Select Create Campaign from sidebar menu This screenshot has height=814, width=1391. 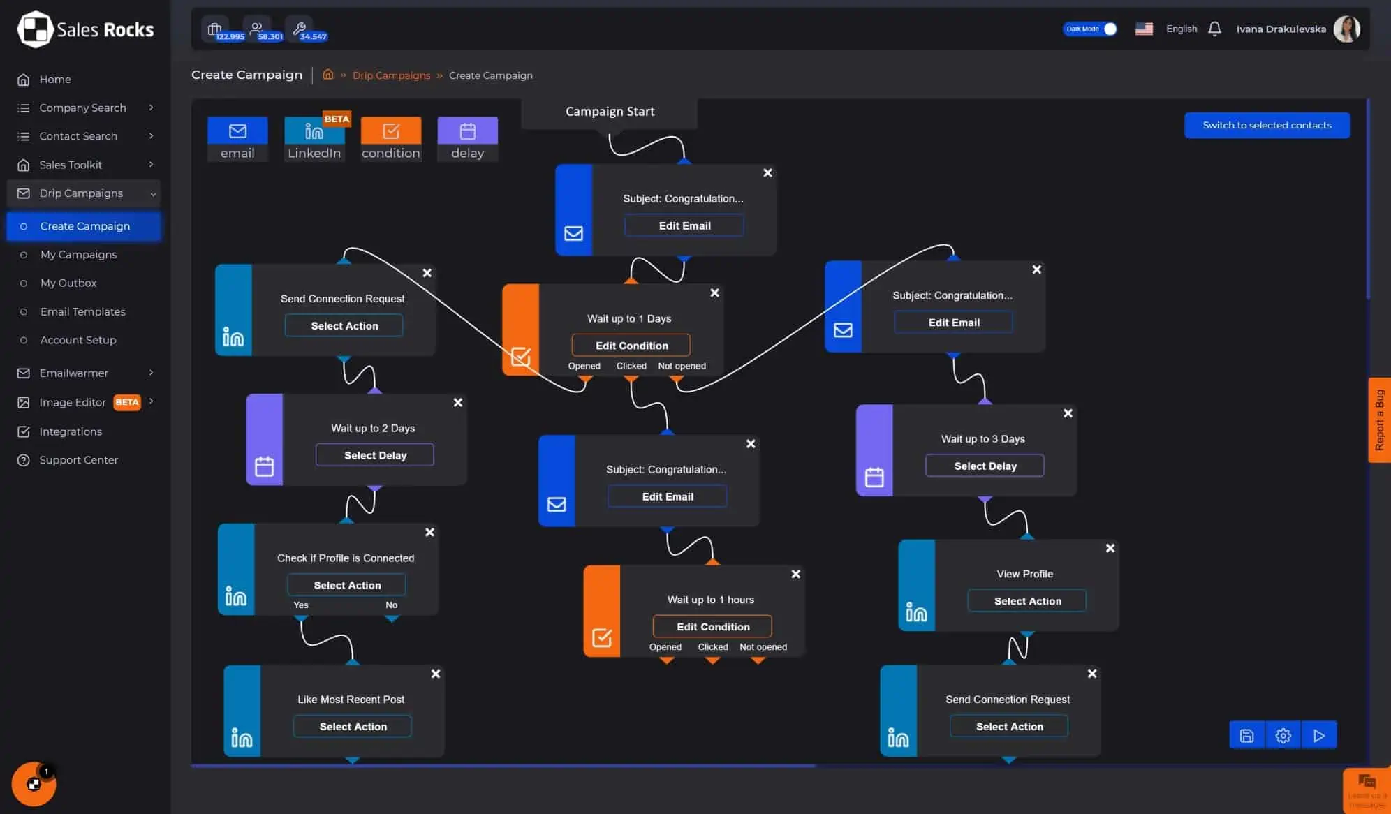click(84, 225)
